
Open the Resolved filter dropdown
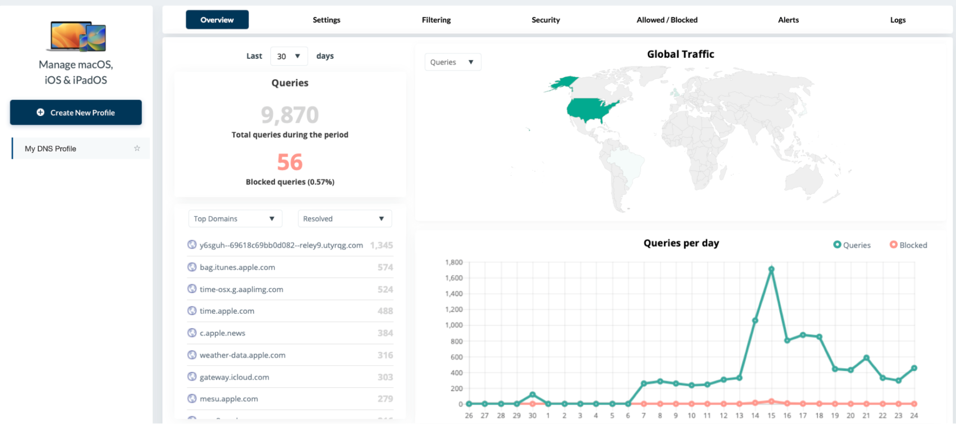[344, 219]
